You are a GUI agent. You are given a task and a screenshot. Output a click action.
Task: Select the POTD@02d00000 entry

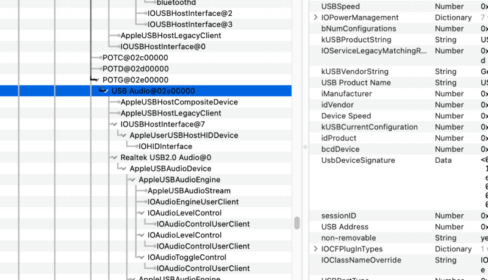pos(135,69)
